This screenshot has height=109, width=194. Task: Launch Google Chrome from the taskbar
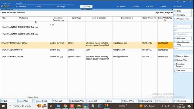[65, 106]
